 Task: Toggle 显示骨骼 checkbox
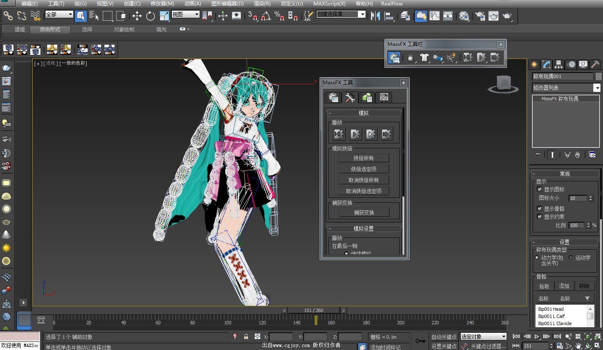540,208
